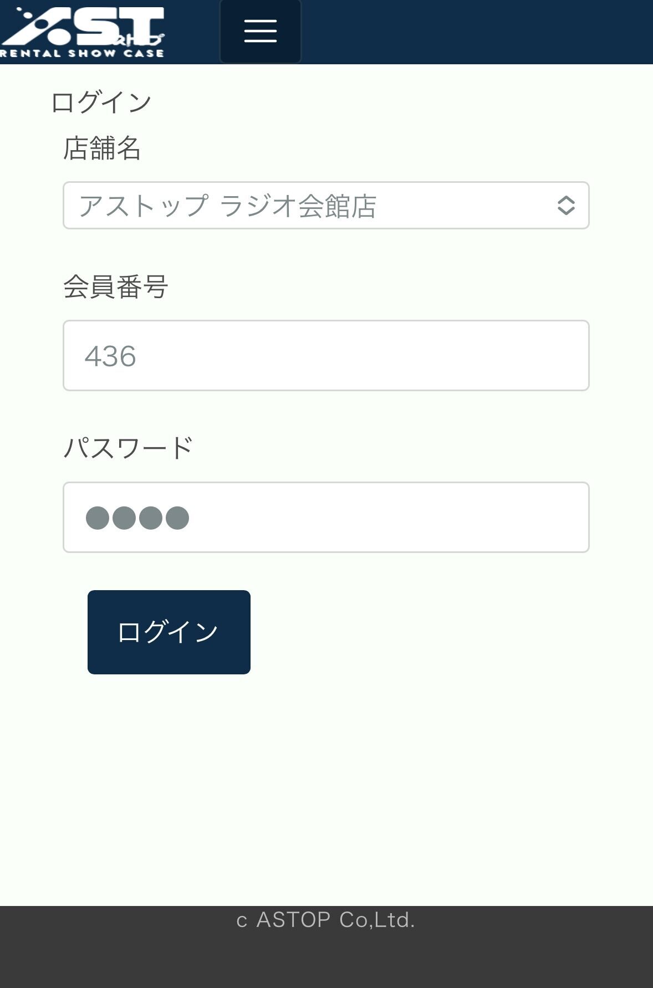Click the パスワード label
The height and width of the screenshot is (988, 653).
click(128, 448)
